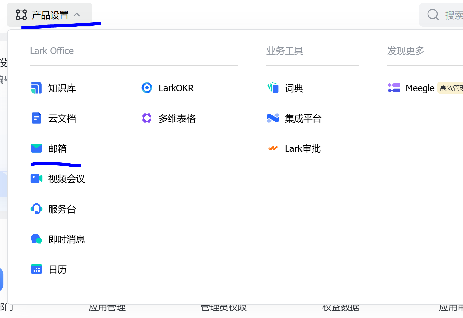Click the 服务台 headset icon

tap(36, 209)
